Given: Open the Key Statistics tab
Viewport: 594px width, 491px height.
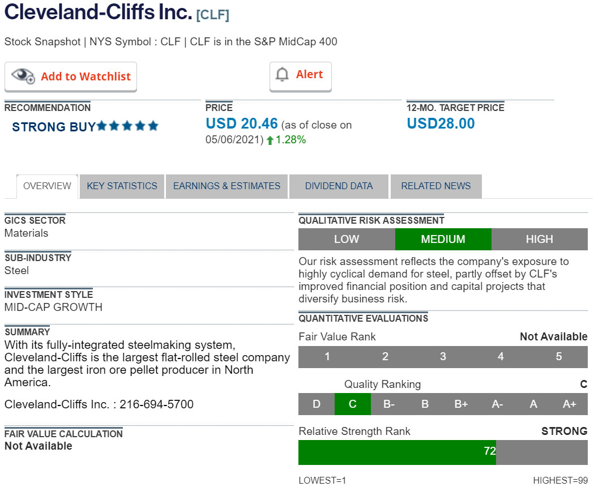Looking at the screenshot, I should 122,186.
